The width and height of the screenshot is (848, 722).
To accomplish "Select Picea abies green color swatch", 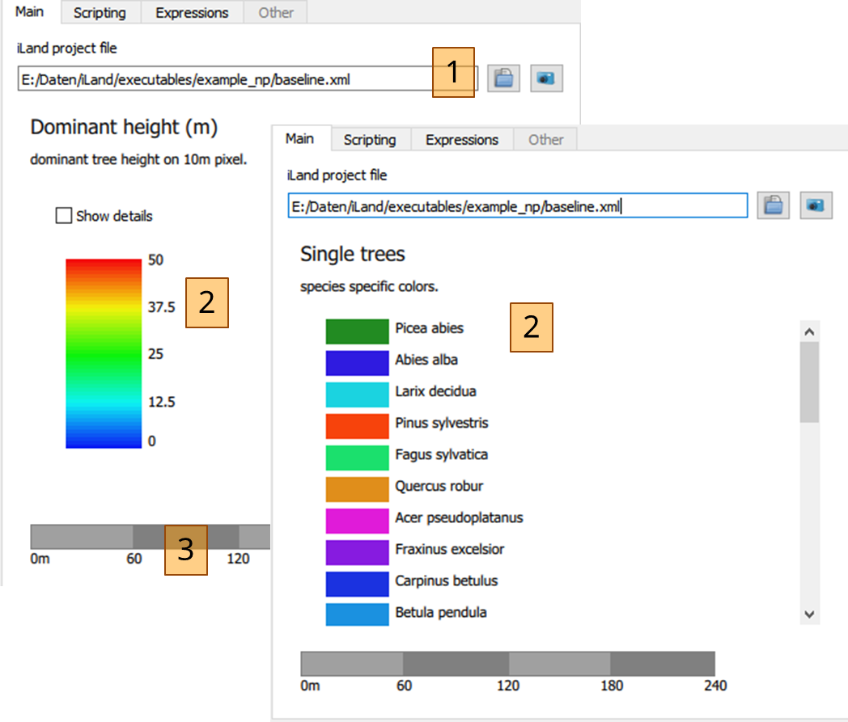I will pos(357,331).
